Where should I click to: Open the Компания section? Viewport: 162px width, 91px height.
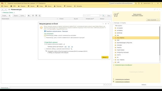[68, 6]
